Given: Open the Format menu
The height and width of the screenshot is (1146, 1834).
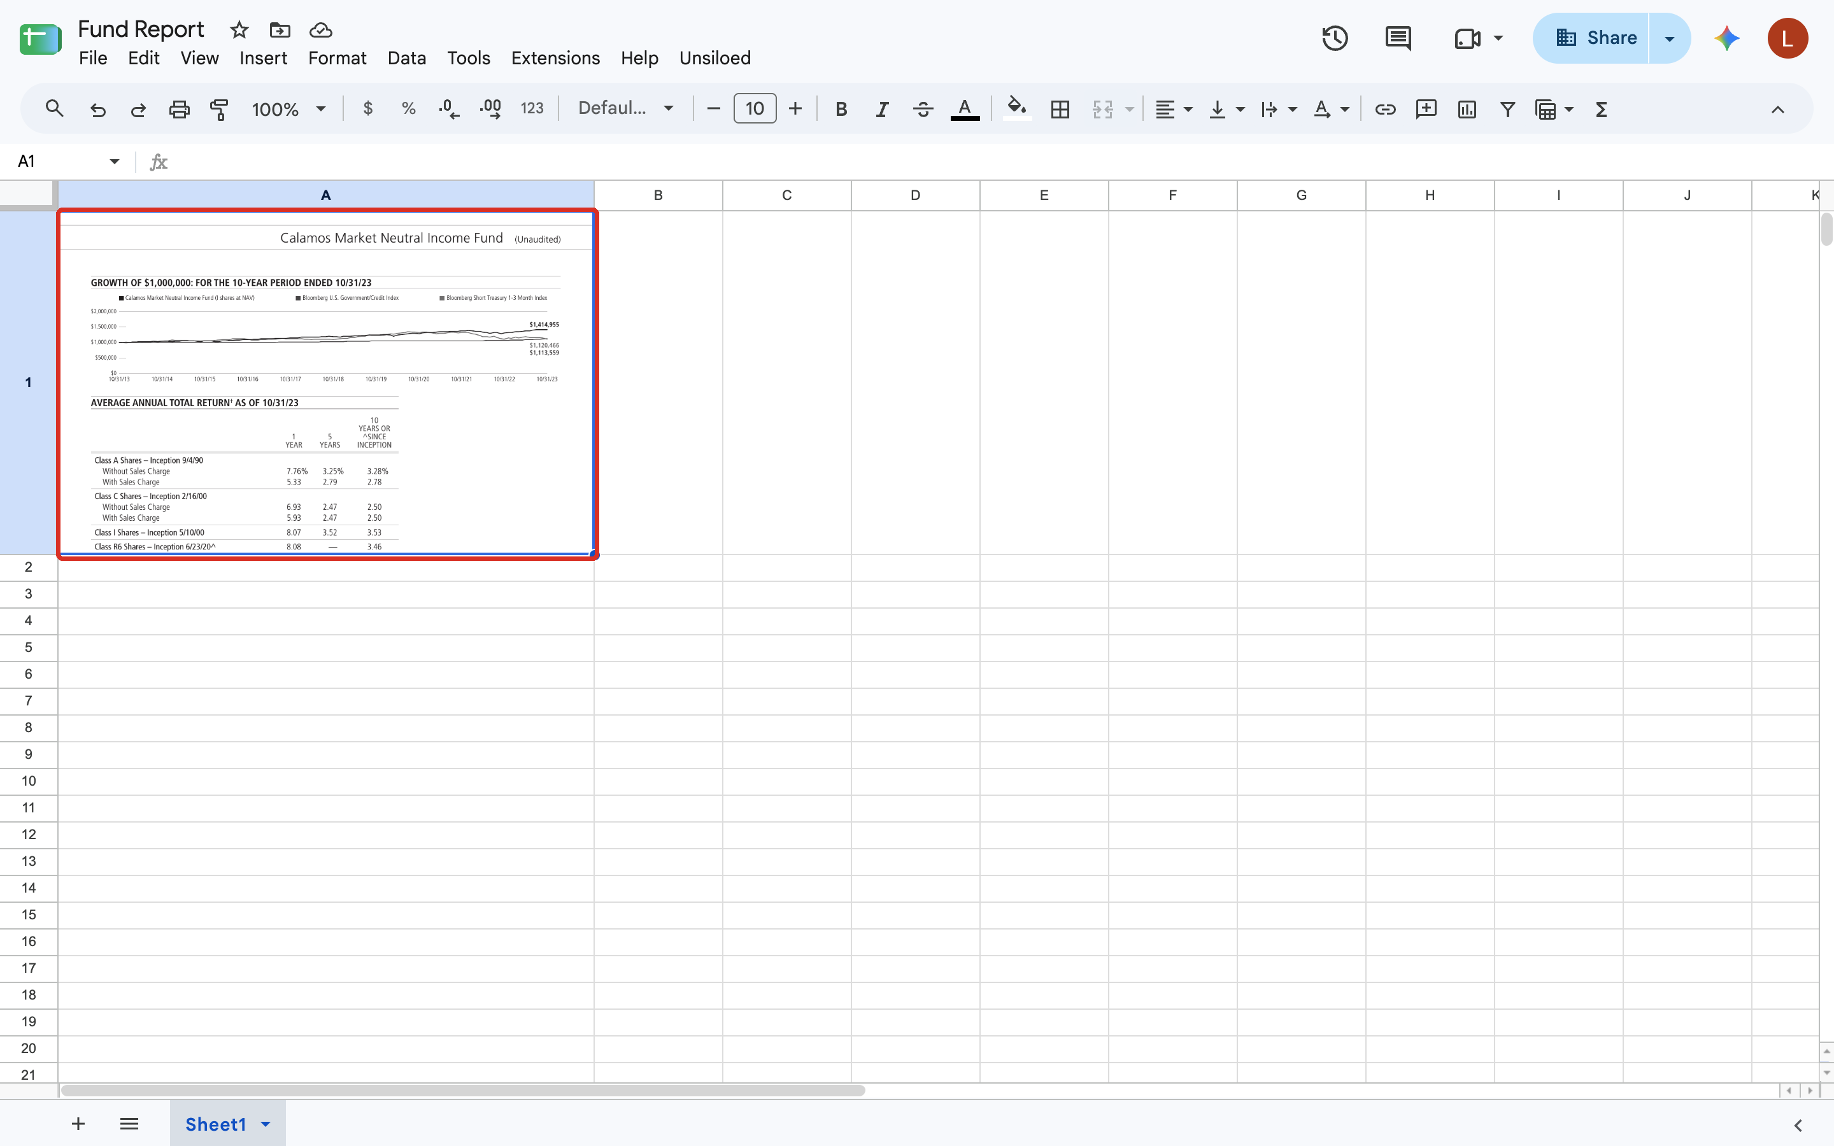Looking at the screenshot, I should 338,59.
